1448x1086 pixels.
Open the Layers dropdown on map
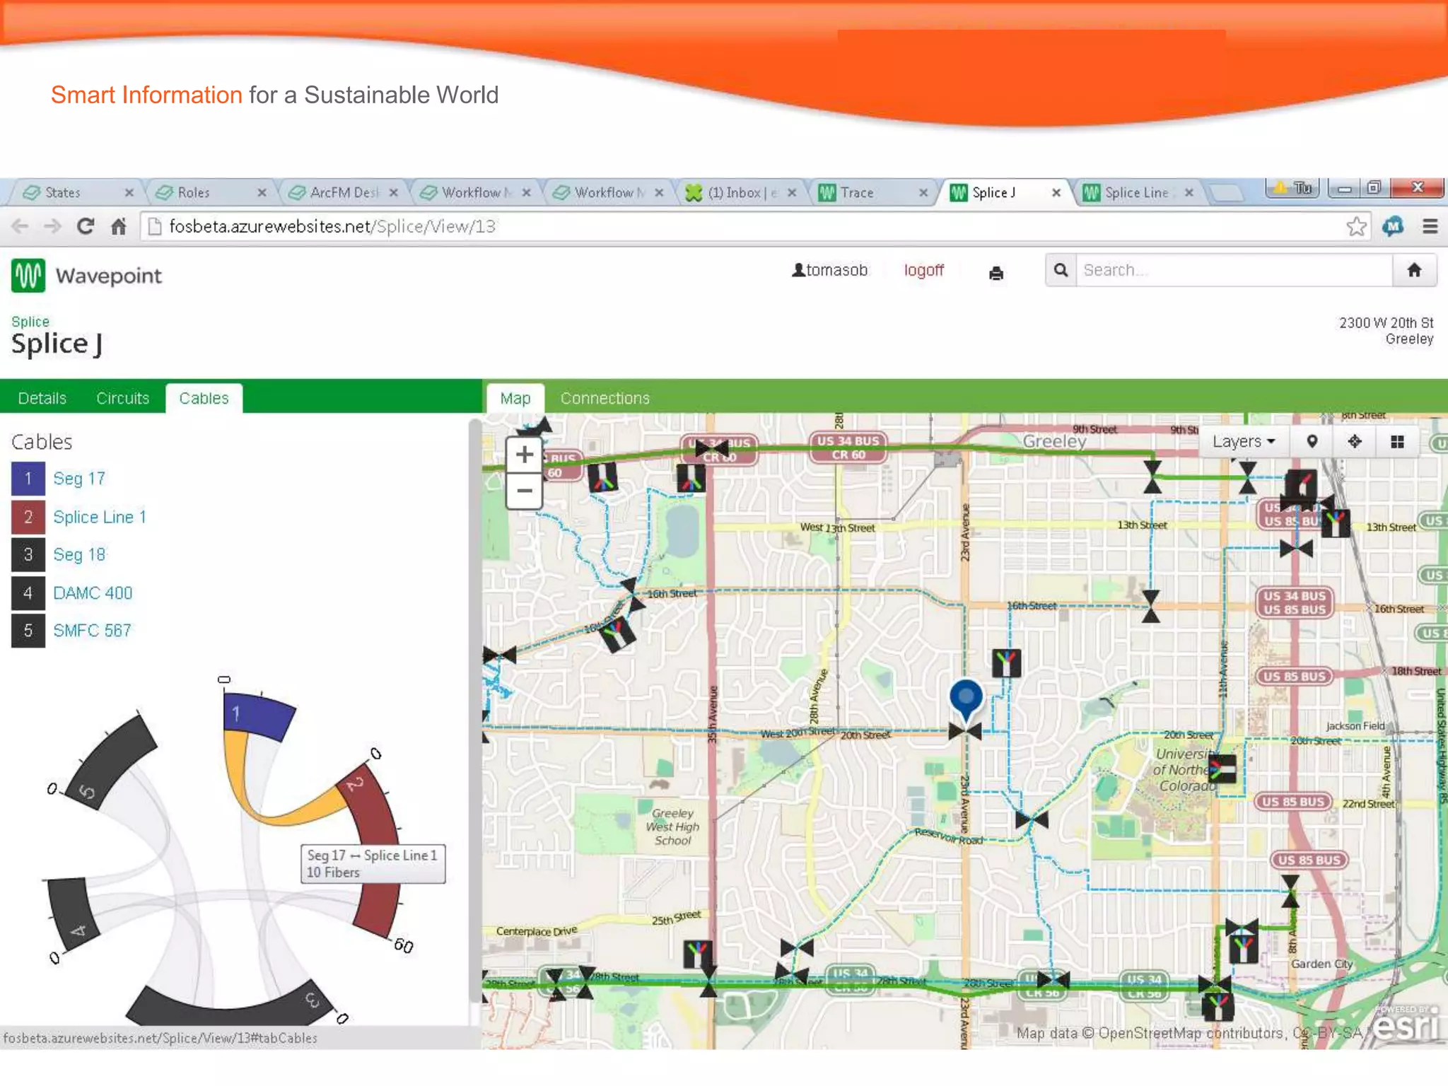[x=1243, y=442]
